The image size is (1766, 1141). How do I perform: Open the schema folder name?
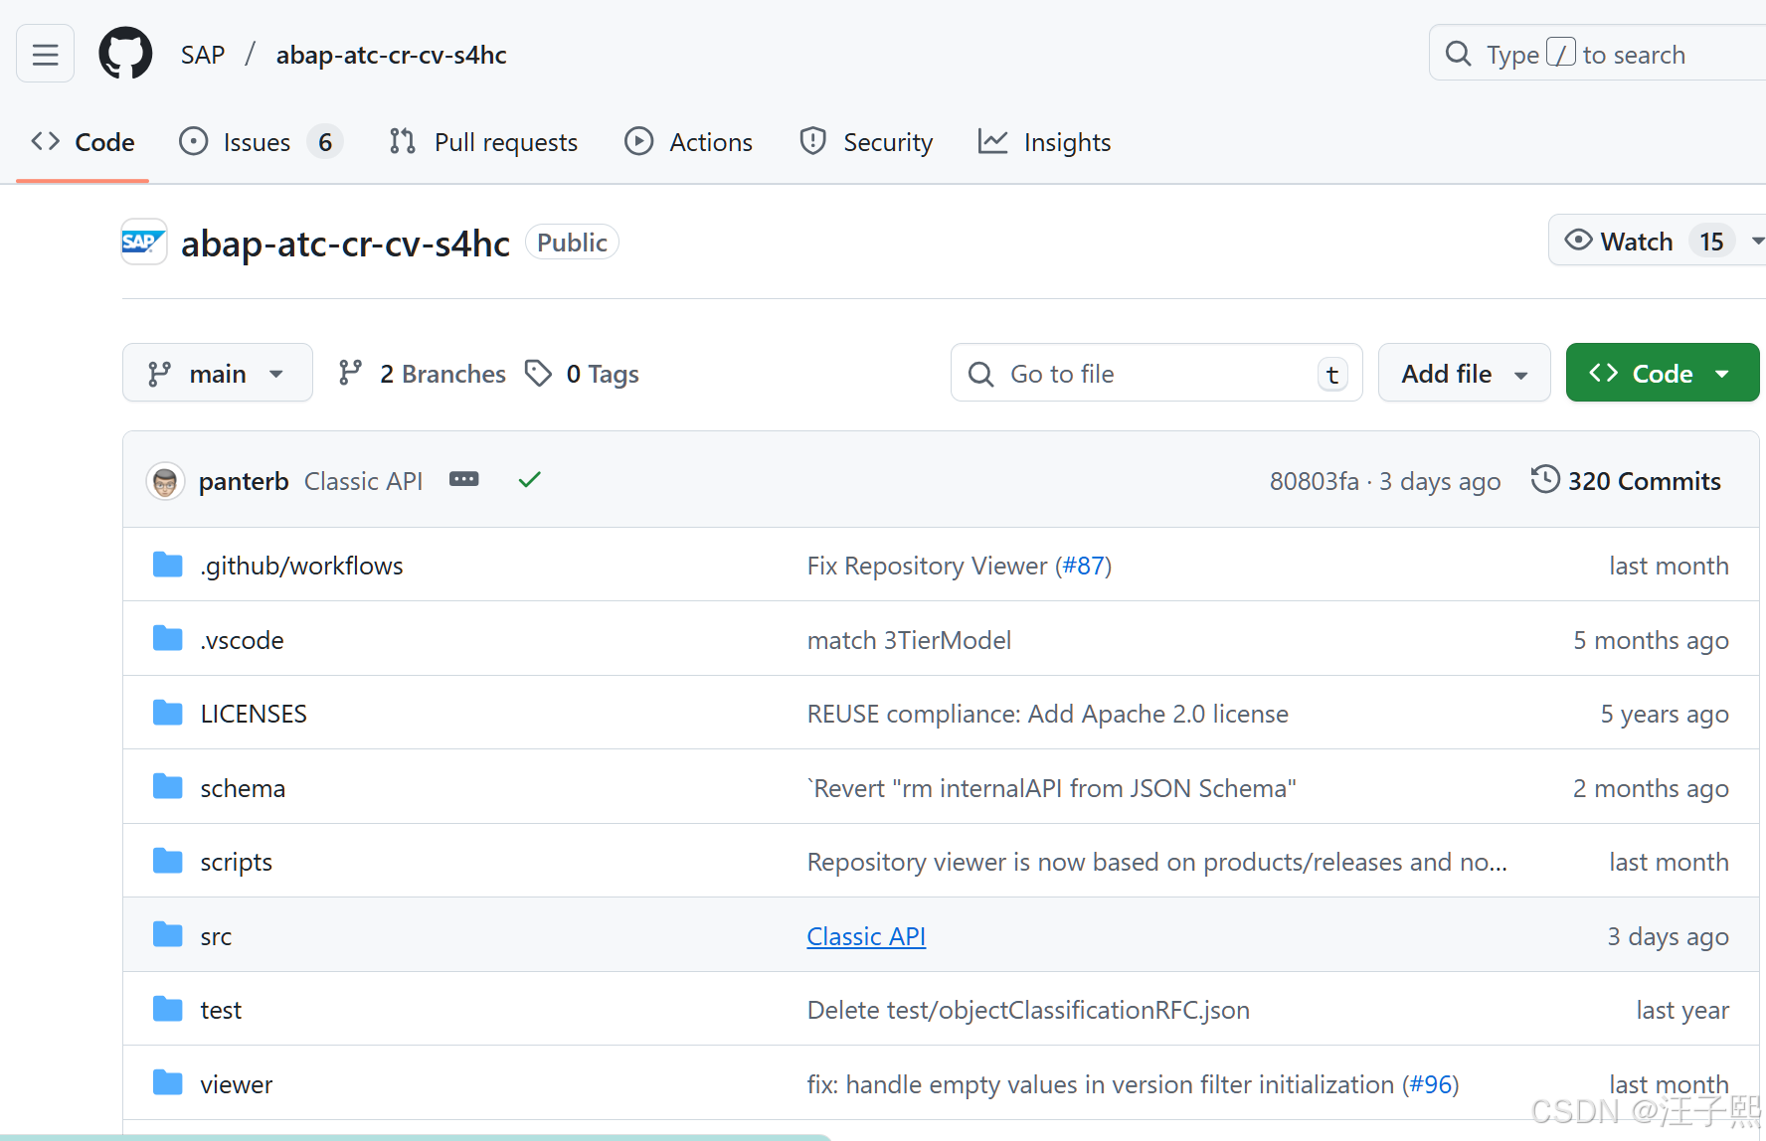click(x=243, y=788)
